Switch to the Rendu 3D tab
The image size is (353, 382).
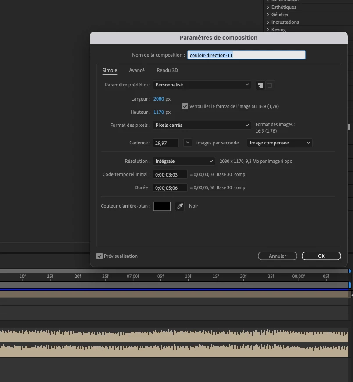click(168, 70)
